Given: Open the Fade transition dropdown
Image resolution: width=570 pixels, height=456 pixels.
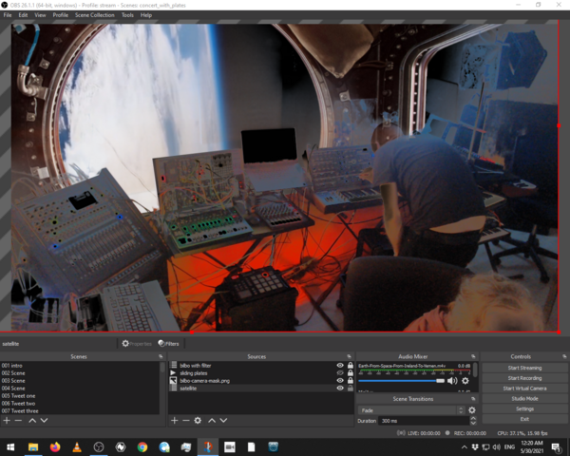Looking at the screenshot, I should coord(410,409).
